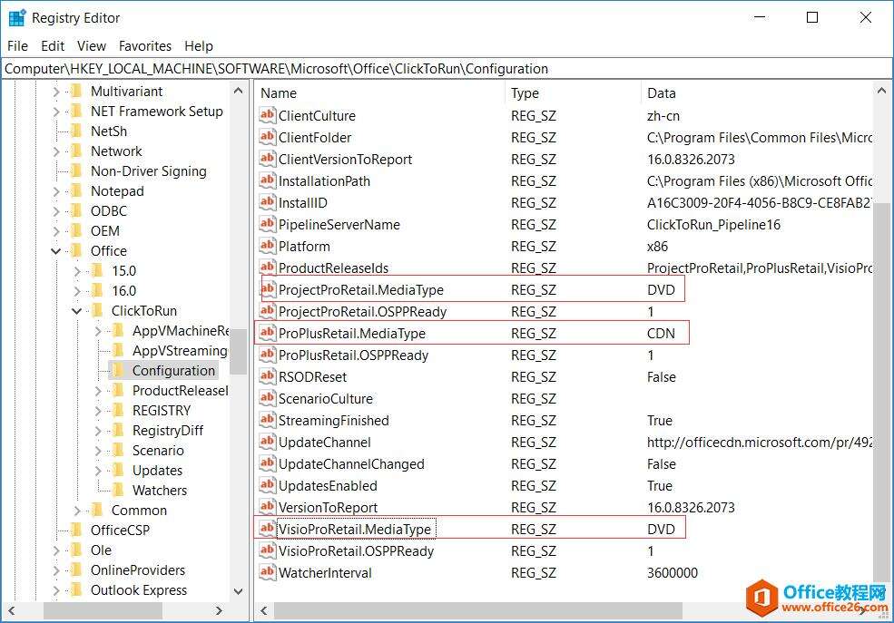
Task: Expand the 16.0 registry key
Action: click(x=77, y=291)
